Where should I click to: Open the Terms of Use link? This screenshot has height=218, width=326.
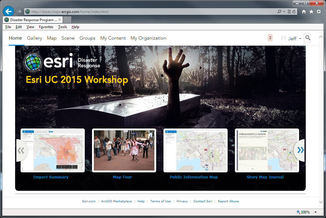coord(160,201)
